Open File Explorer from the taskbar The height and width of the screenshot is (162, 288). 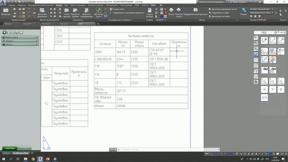(x=26, y=159)
